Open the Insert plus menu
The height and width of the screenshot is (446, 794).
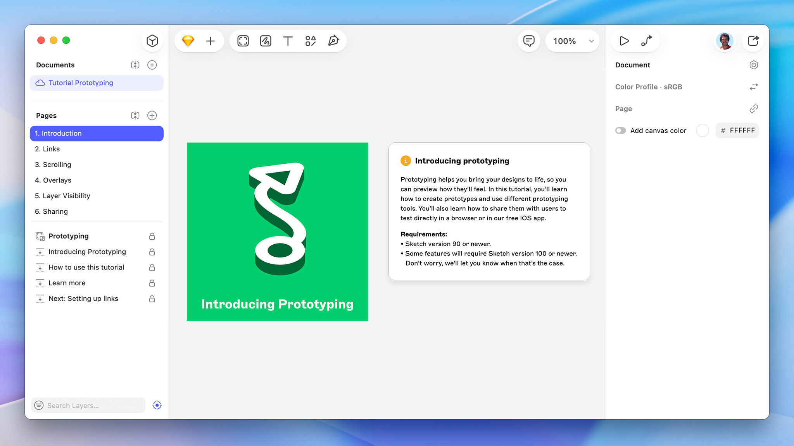[x=210, y=41]
